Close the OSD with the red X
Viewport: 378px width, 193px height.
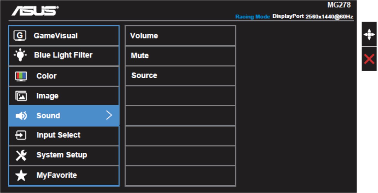tap(369, 59)
